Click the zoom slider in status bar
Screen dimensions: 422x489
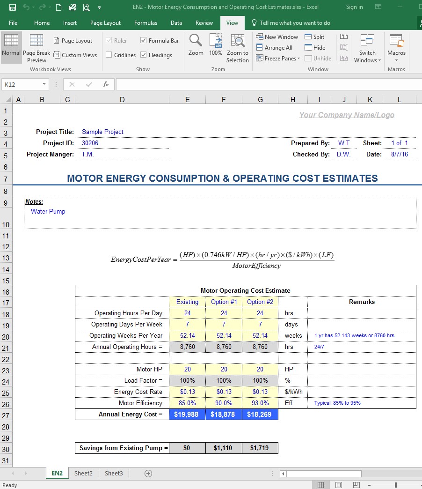(395, 485)
